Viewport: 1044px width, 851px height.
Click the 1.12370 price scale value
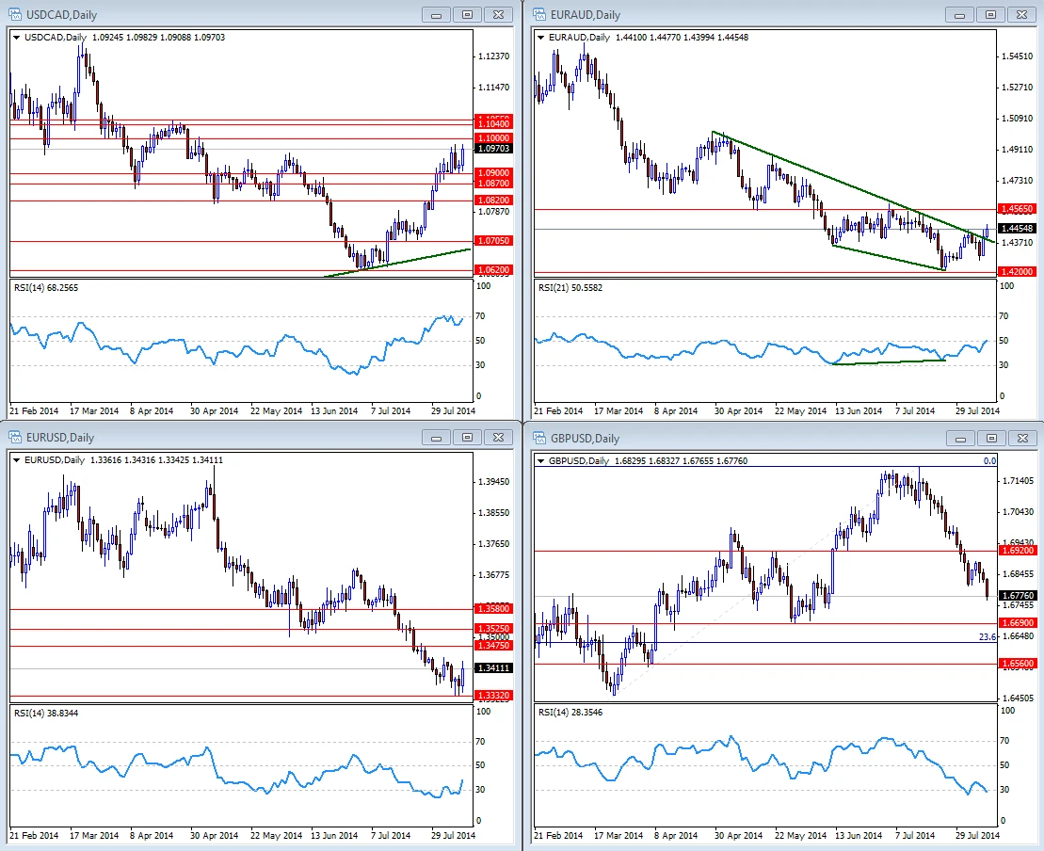coord(494,56)
